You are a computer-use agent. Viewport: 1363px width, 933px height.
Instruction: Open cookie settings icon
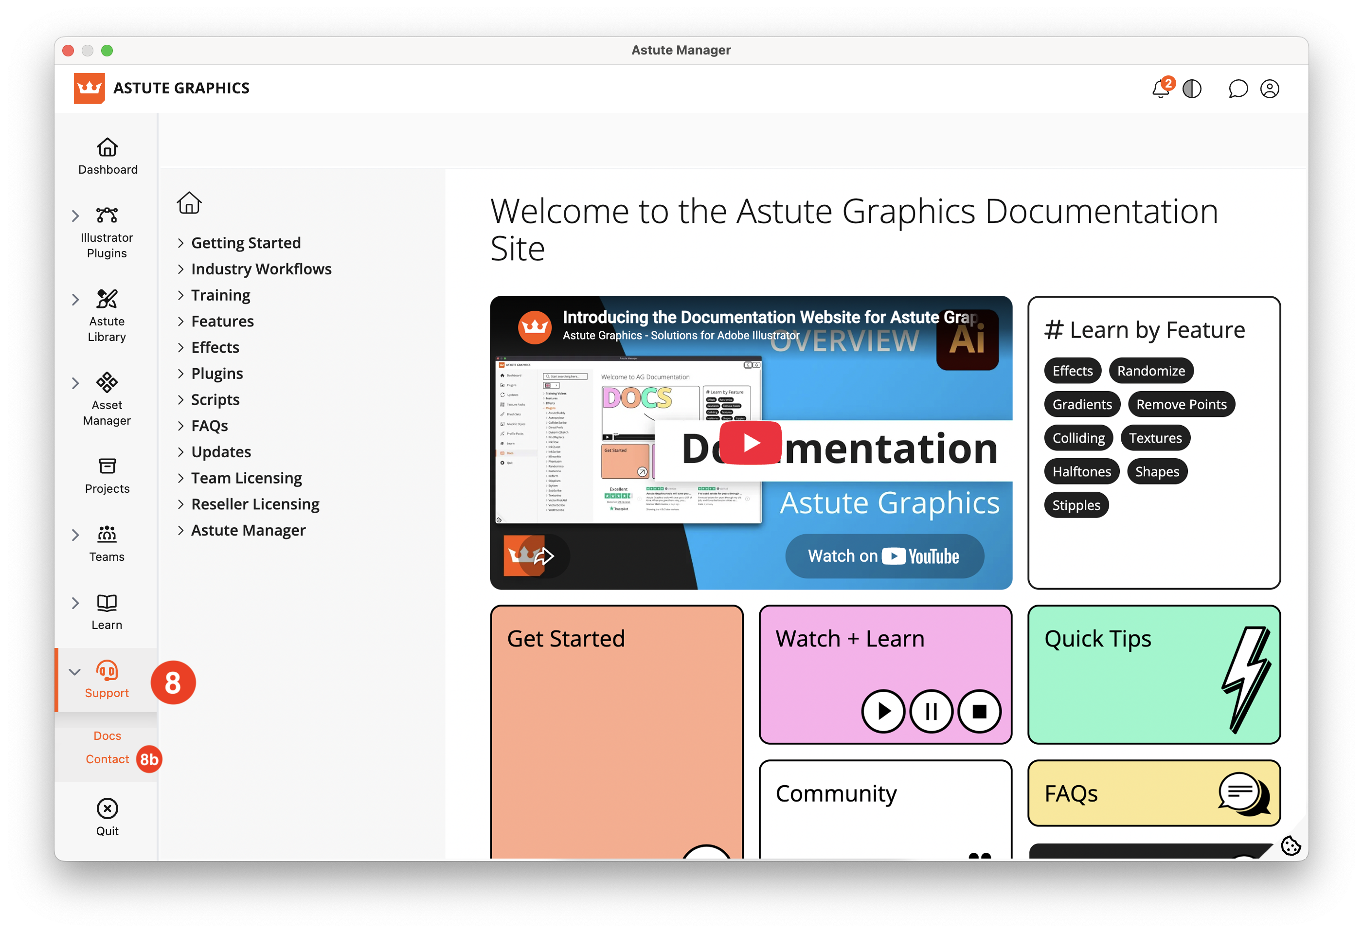[1290, 845]
